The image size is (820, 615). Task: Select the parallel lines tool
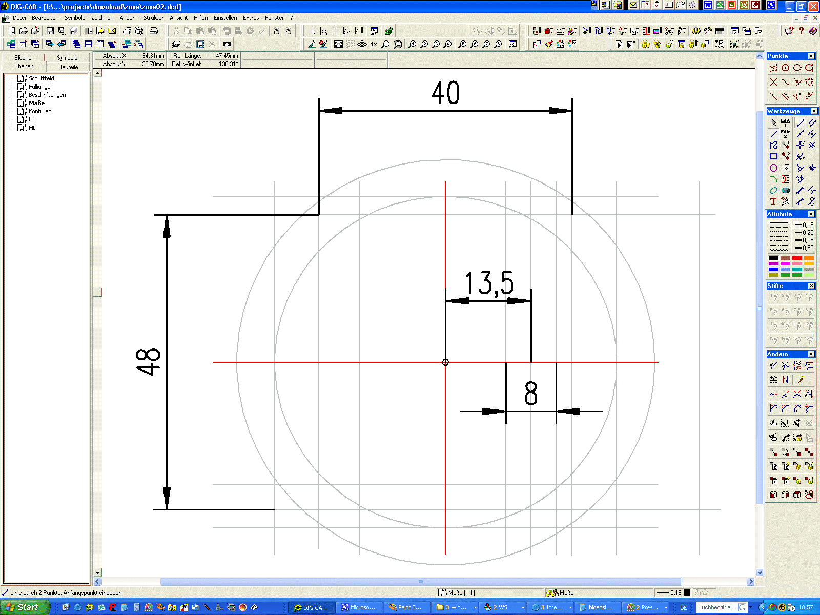pos(812,122)
